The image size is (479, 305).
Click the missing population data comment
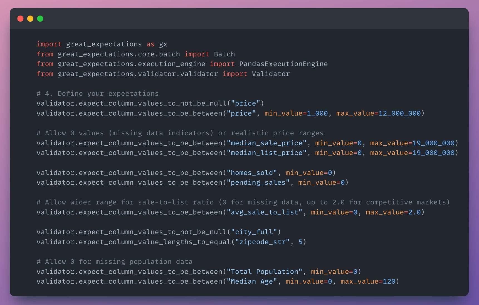pos(115,262)
